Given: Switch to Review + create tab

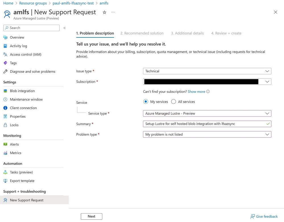Looking at the screenshot, I should (x=226, y=33).
